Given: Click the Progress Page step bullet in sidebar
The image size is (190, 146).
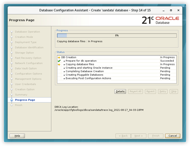Looking at the screenshot, I should tap(12, 100).
